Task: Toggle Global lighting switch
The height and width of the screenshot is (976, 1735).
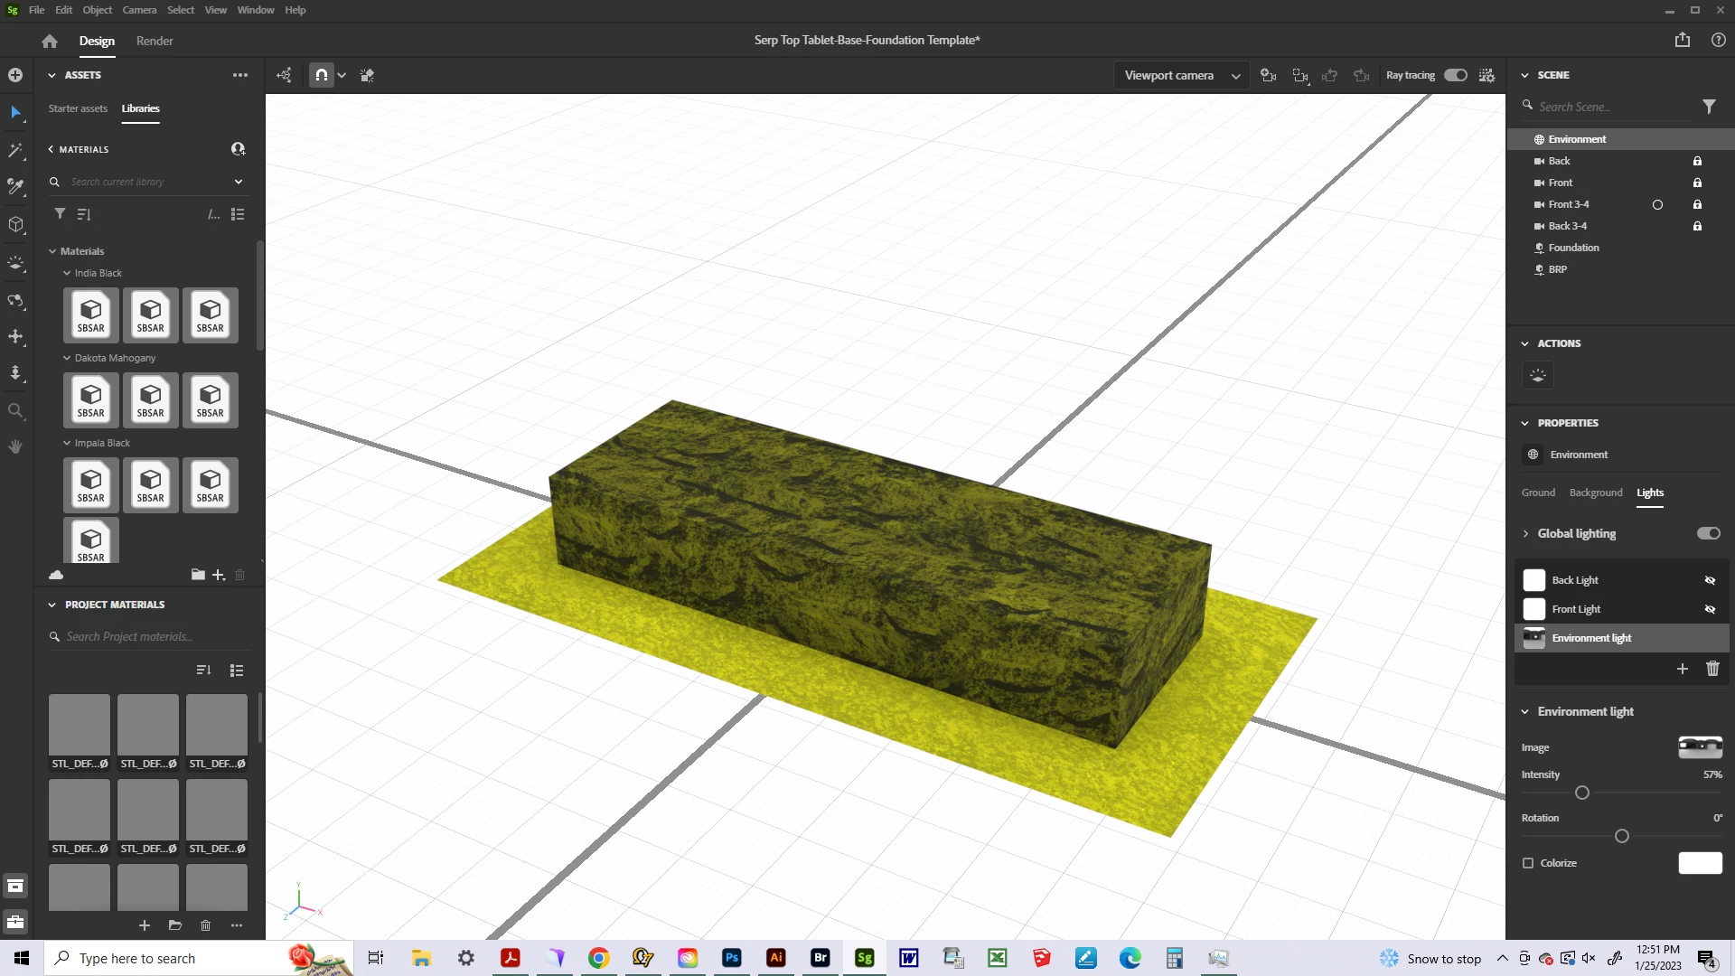Action: point(1708,533)
